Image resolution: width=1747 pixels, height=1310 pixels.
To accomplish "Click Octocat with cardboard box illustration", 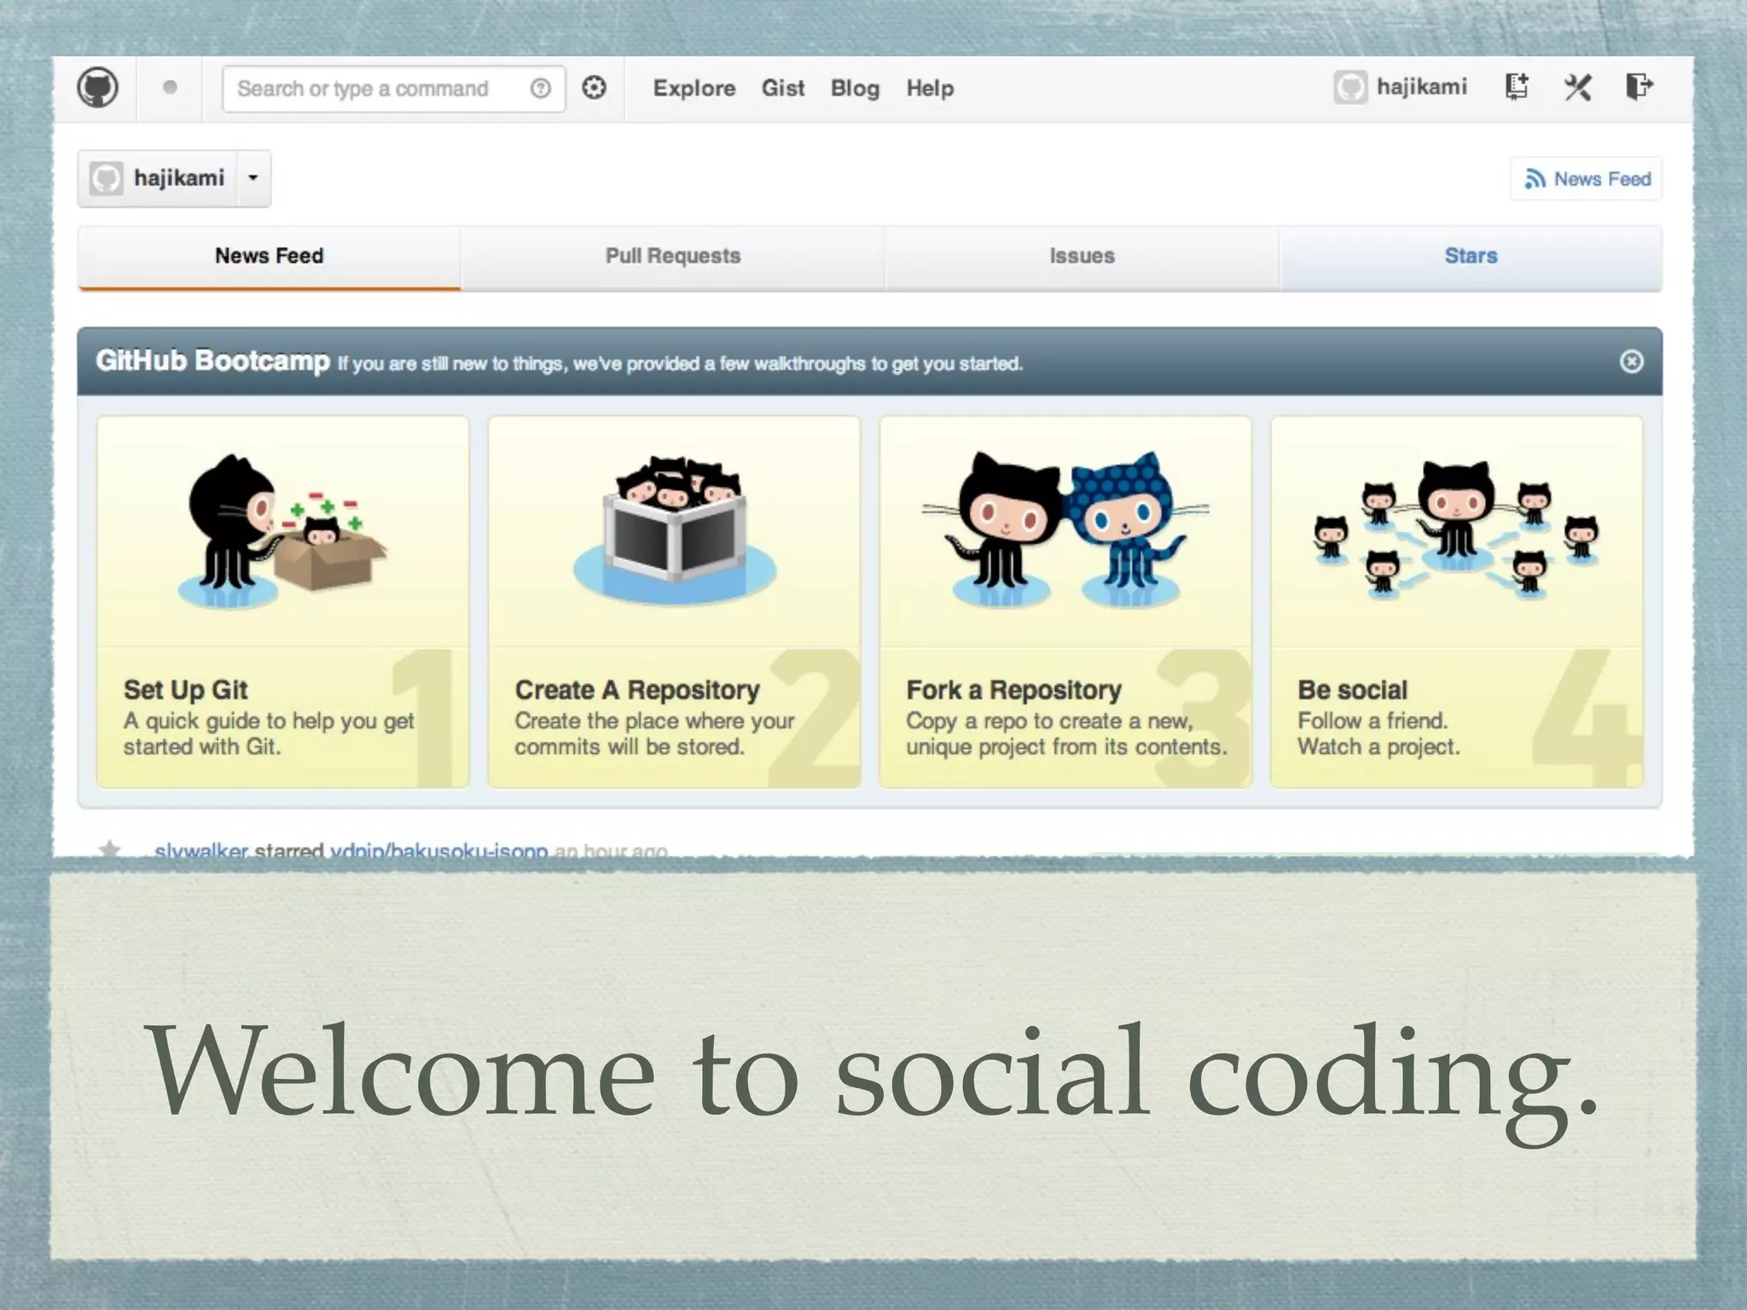I will point(281,531).
